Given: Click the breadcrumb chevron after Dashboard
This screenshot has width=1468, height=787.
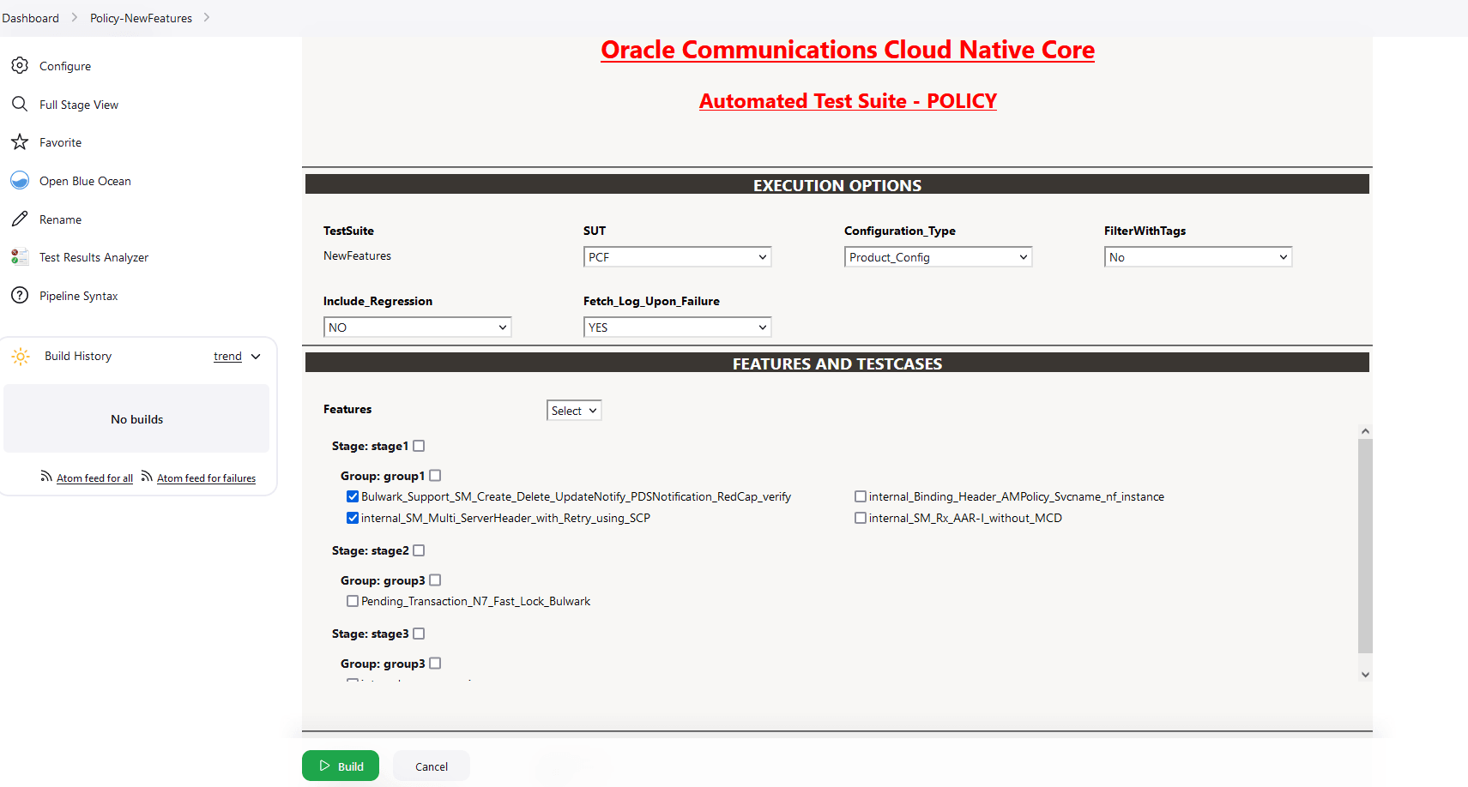Looking at the screenshot, I should (x=75, y=18).
